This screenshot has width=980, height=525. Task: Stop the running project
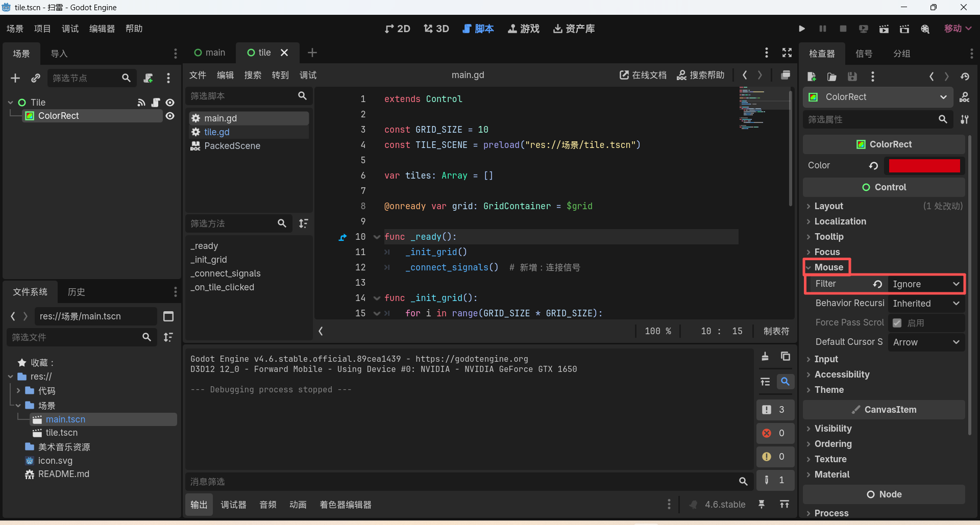click(843, 29)
